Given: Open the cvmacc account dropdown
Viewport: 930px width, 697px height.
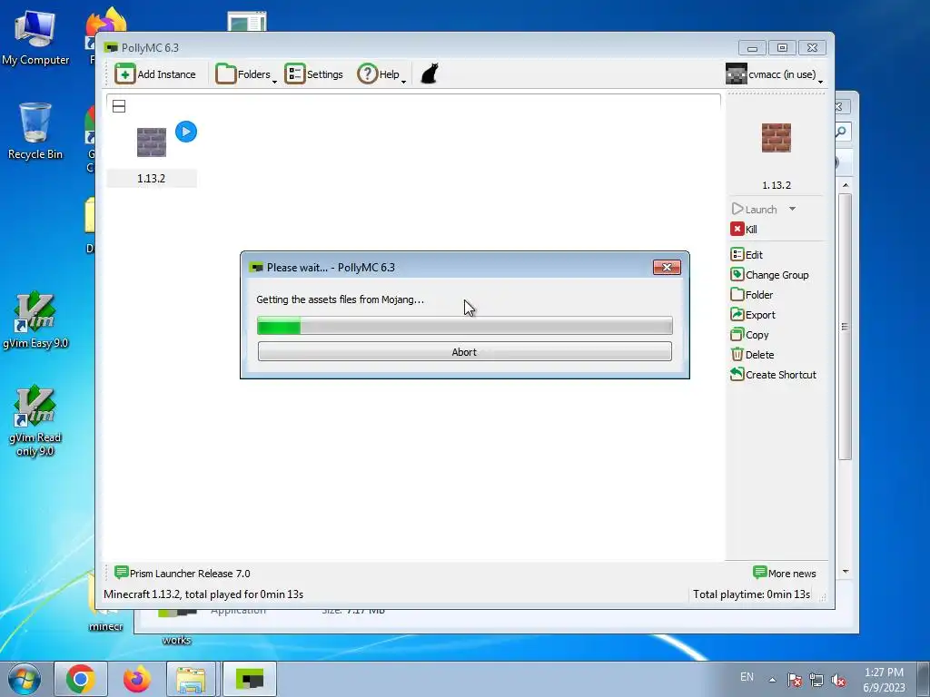Looking at the screenshot, I should 774,74.
